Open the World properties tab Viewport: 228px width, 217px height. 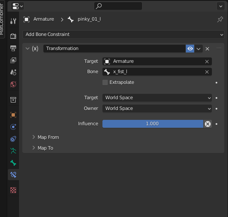(13, 84)
